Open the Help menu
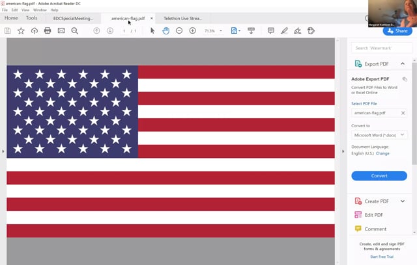The image size is (417, 265). [x=54, y=10]
